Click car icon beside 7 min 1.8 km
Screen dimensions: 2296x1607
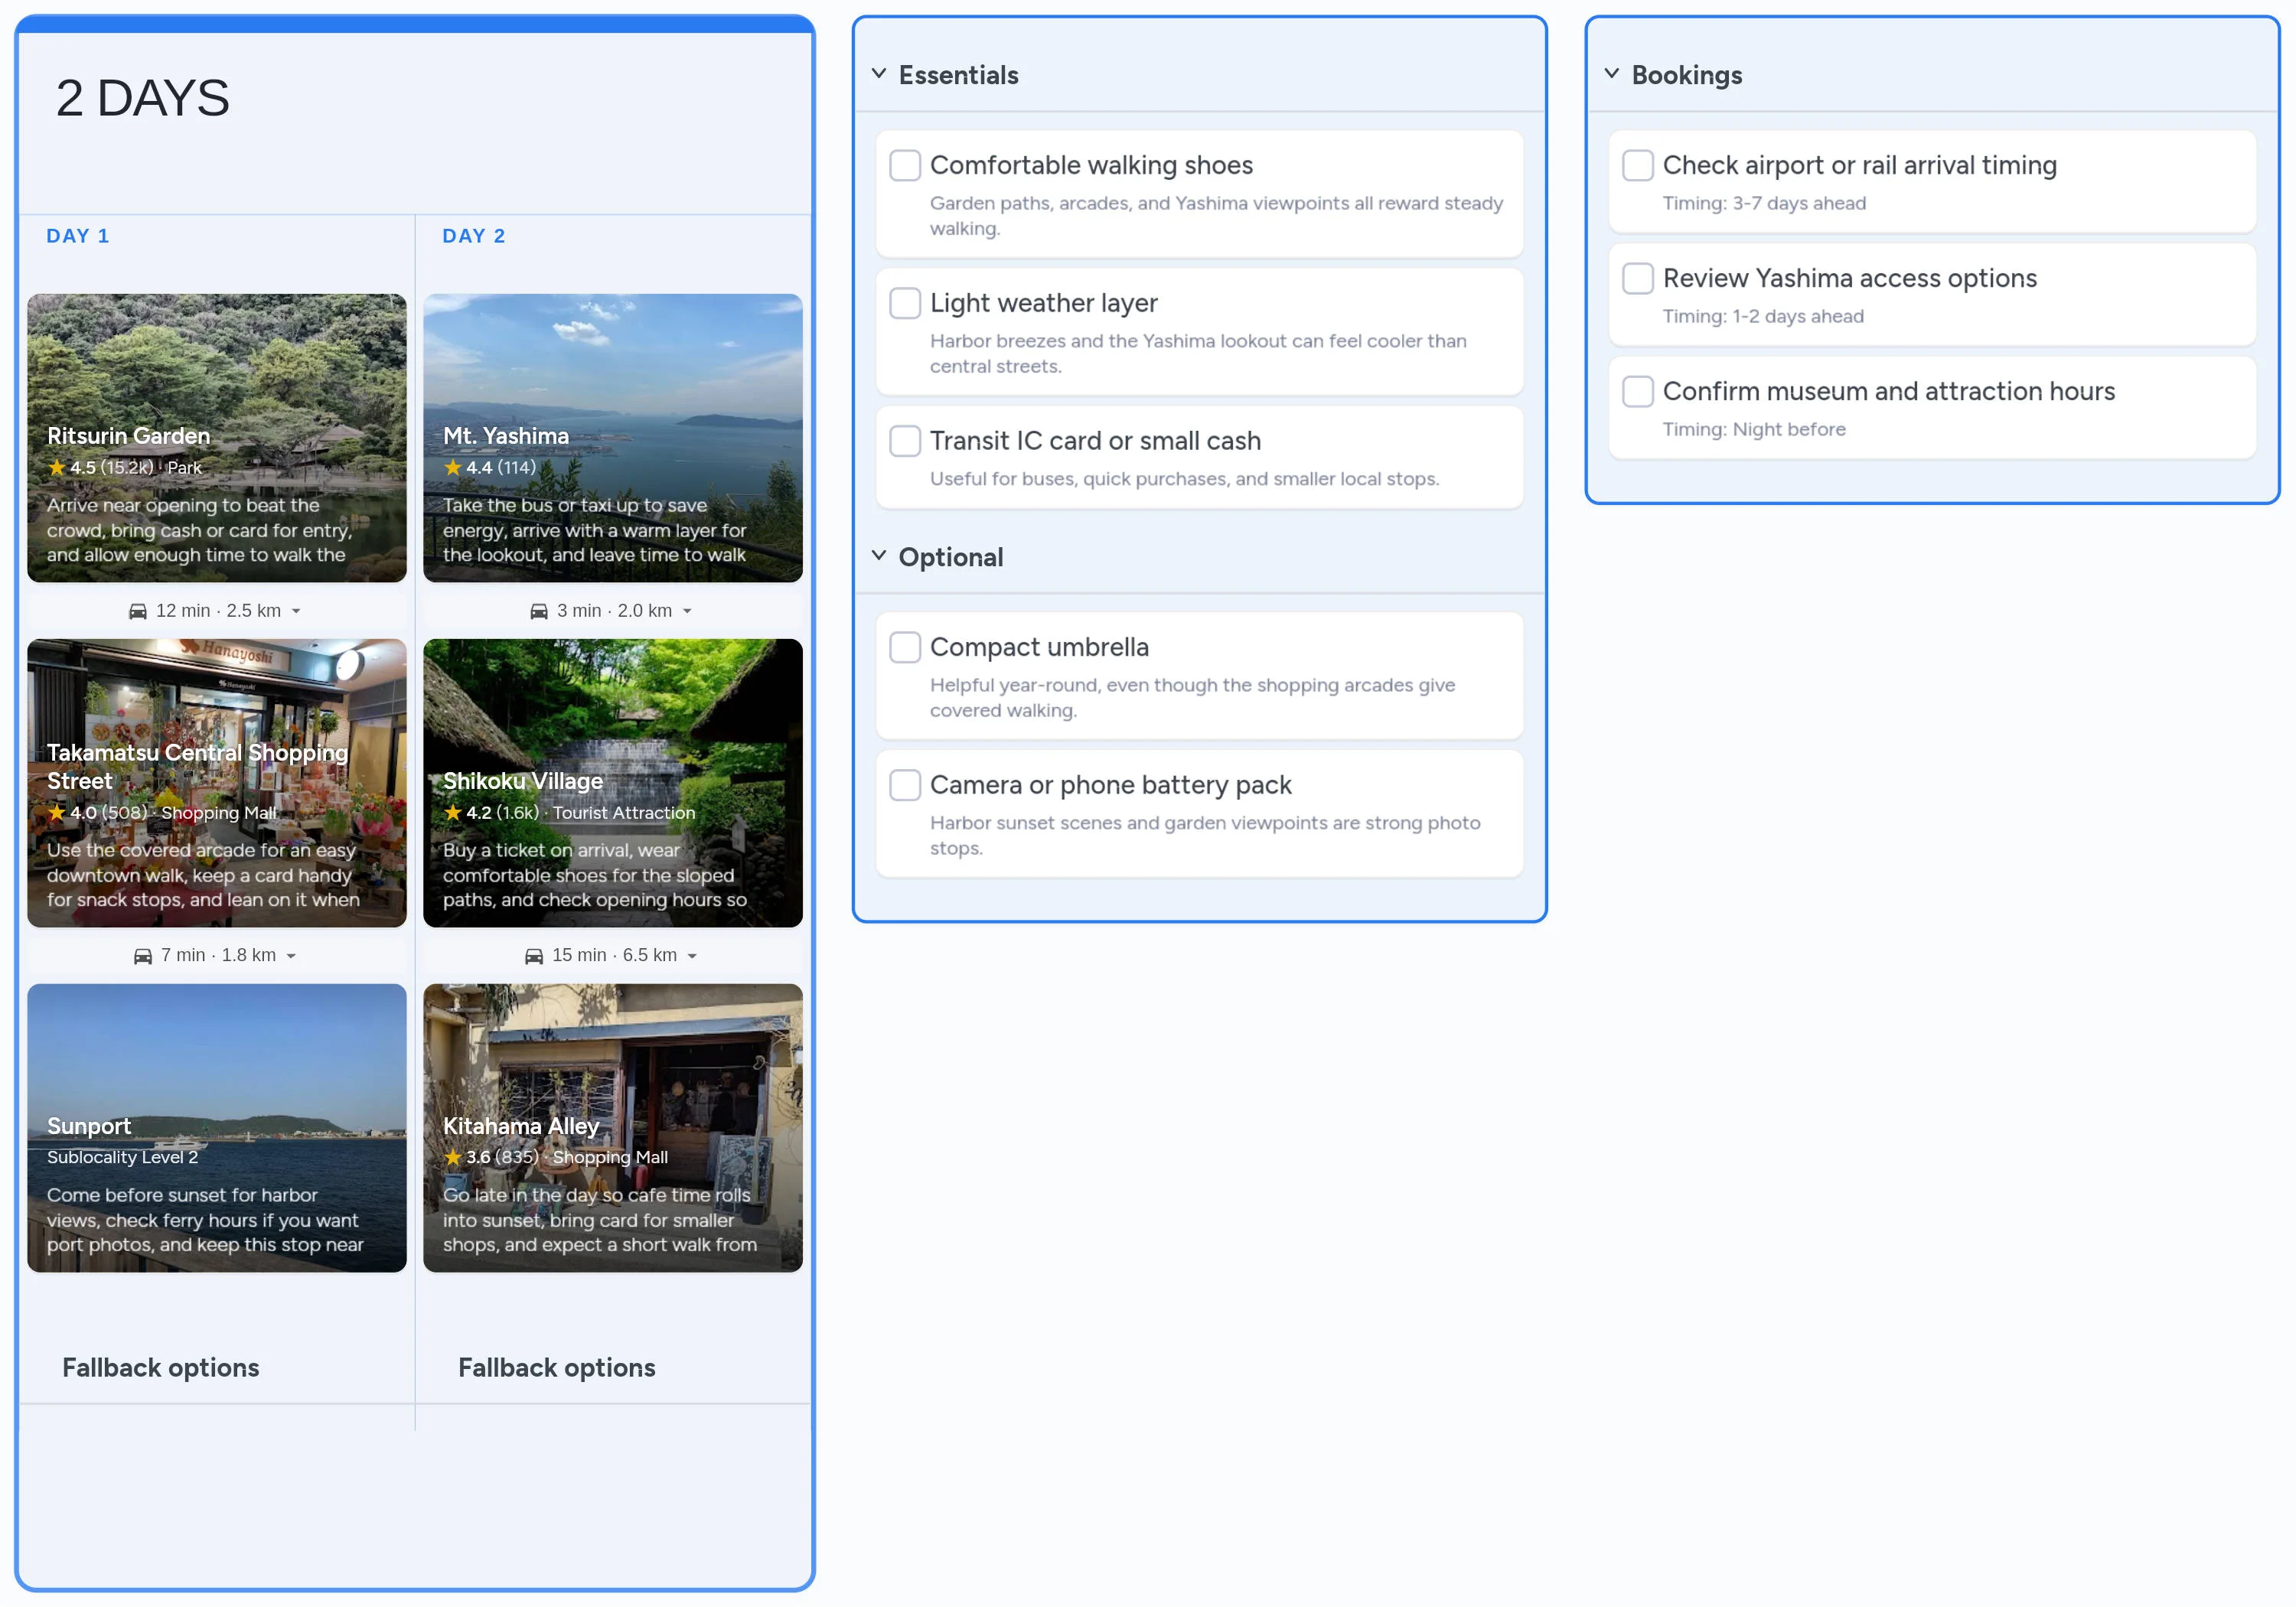pyautogui.click(x=143, y=956)
